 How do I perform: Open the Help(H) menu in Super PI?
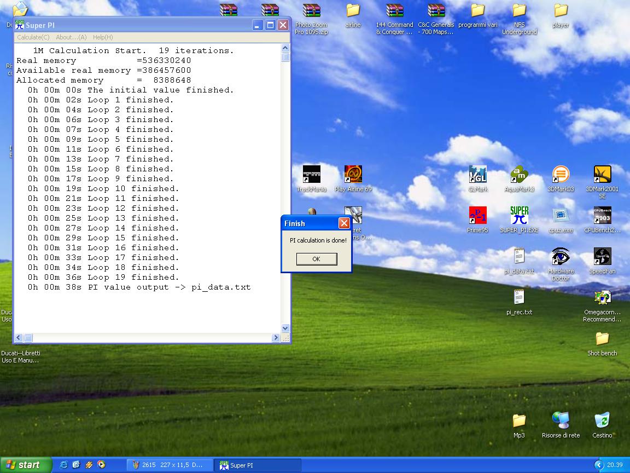103,37
